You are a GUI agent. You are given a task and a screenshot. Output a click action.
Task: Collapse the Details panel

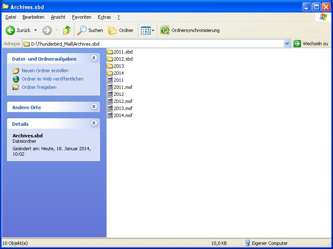coord(94,124)
